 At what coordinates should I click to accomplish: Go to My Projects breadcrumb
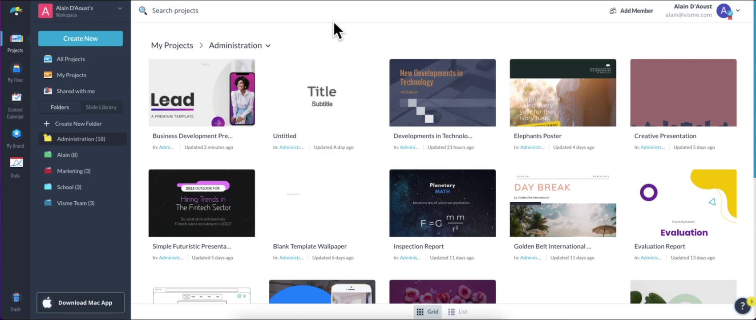click(x=172, y=45)
